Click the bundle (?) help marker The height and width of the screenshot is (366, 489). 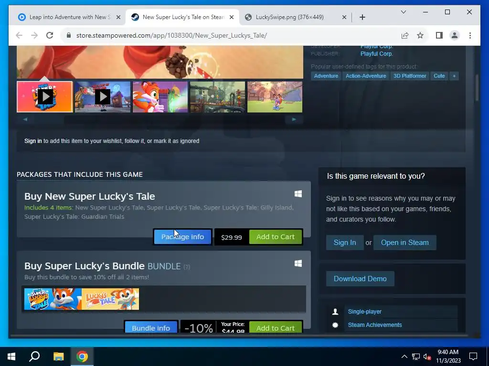click(x=187, y=267)
